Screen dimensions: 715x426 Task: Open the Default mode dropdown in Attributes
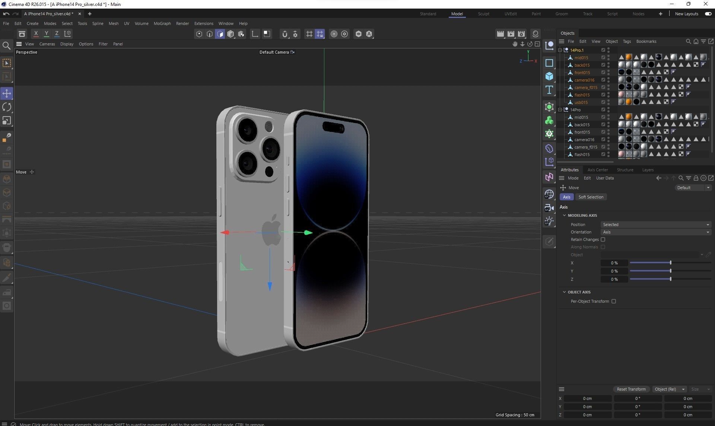point(693,188)
